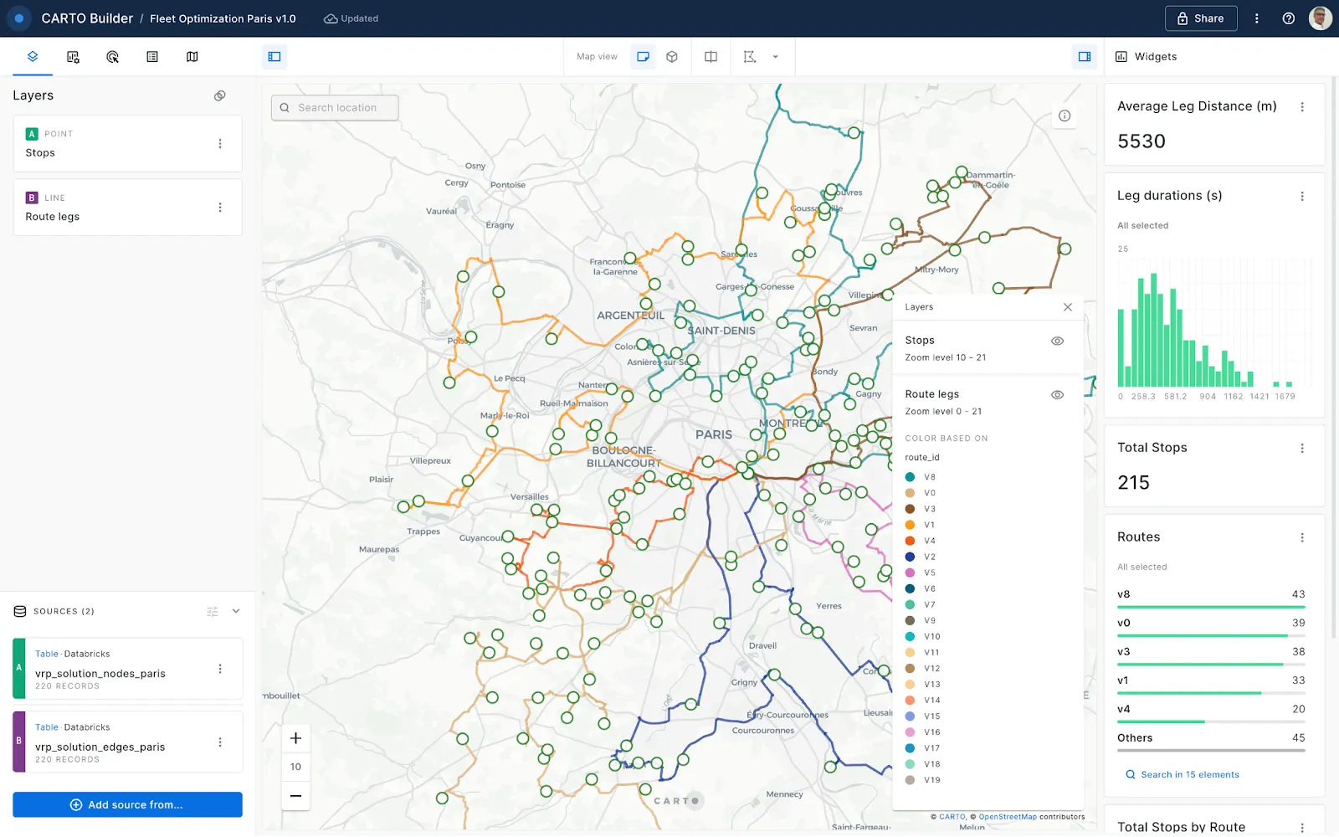The height and width of the screenshot is (837, 1339).
Task: Hide the Route legs layer
Action: (x=1056, y=394)
